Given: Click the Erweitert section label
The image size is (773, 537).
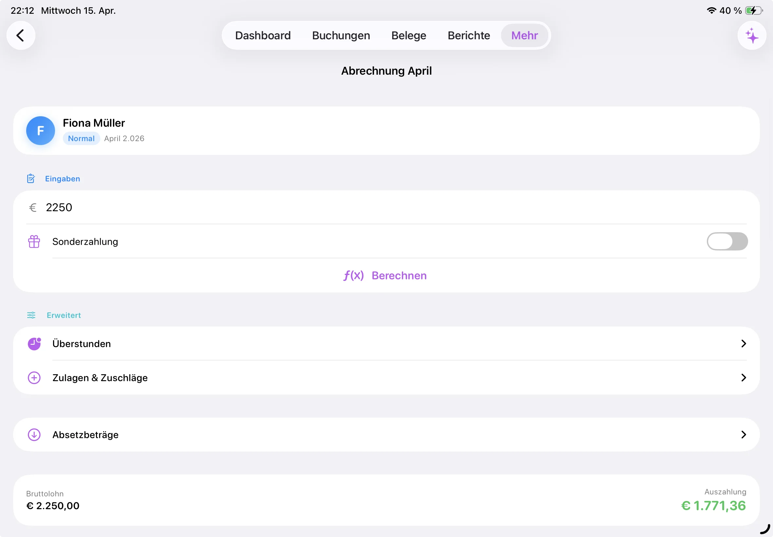Looking at the screenshot, I should (64, 315).
